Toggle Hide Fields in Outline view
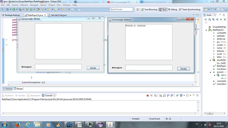This screenshot has width=228, height=128. point(213,20)
